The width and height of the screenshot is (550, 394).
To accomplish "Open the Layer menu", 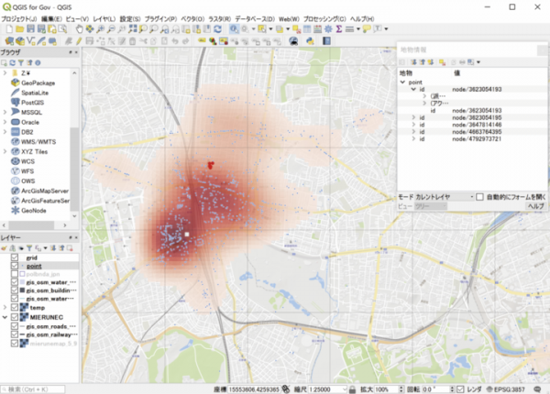I will [104, 19].
